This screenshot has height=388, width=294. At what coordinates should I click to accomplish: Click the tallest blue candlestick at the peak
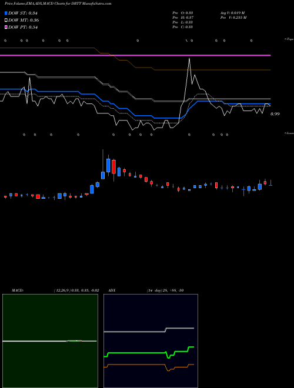[x=108, y=165]
